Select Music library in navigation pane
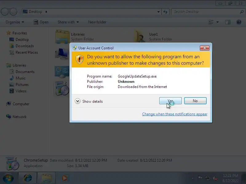This screenshot has height=184, width=246. [21, 78]
